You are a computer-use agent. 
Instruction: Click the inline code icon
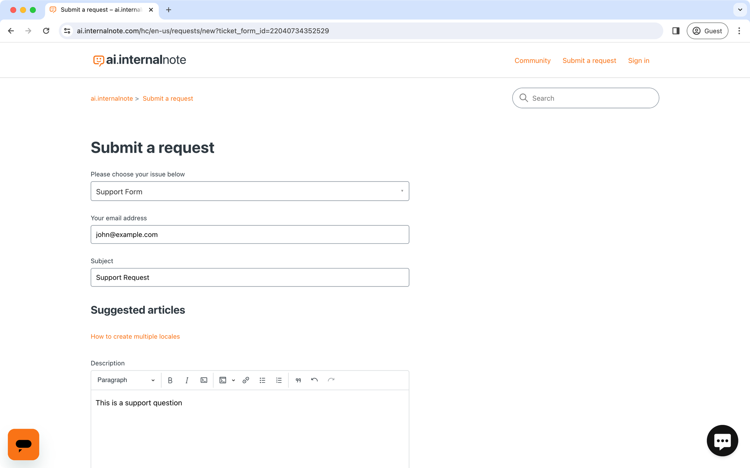click(x=204, y=380)
